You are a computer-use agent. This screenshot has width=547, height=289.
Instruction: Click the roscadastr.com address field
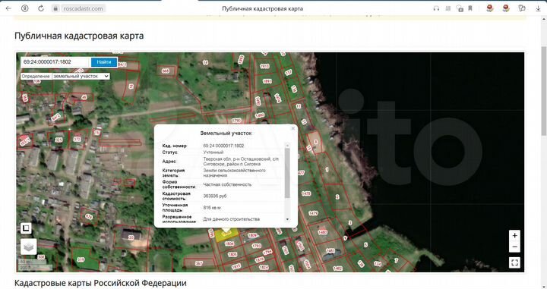pos(83,8)
